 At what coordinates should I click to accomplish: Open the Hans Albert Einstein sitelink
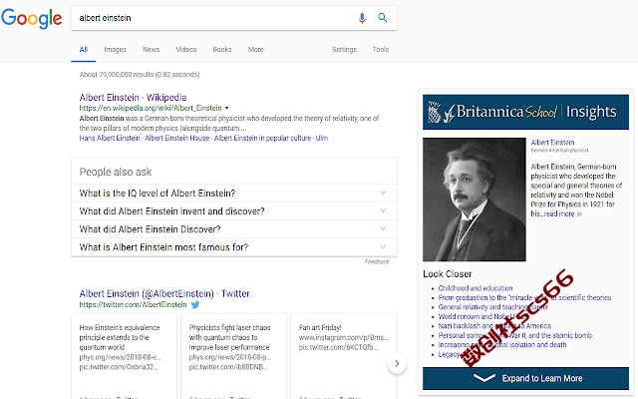click(110, 138)
